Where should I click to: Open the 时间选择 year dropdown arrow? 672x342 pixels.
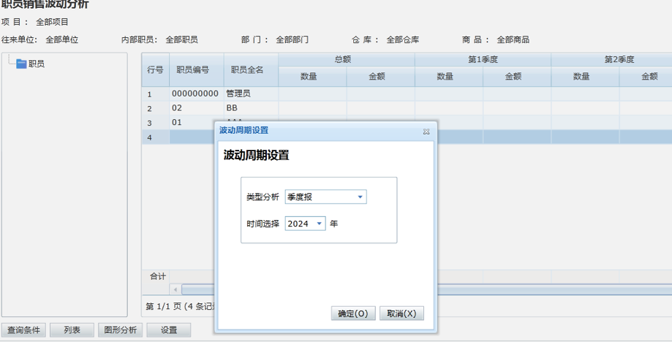(319, 224)
